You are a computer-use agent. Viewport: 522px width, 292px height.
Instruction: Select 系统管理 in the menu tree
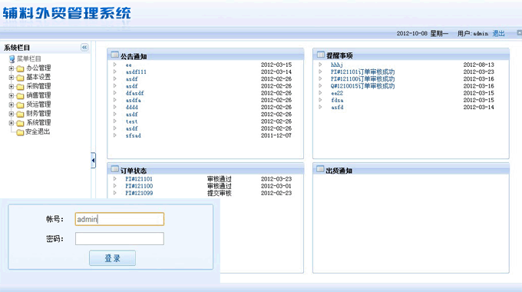coord(38,122)
